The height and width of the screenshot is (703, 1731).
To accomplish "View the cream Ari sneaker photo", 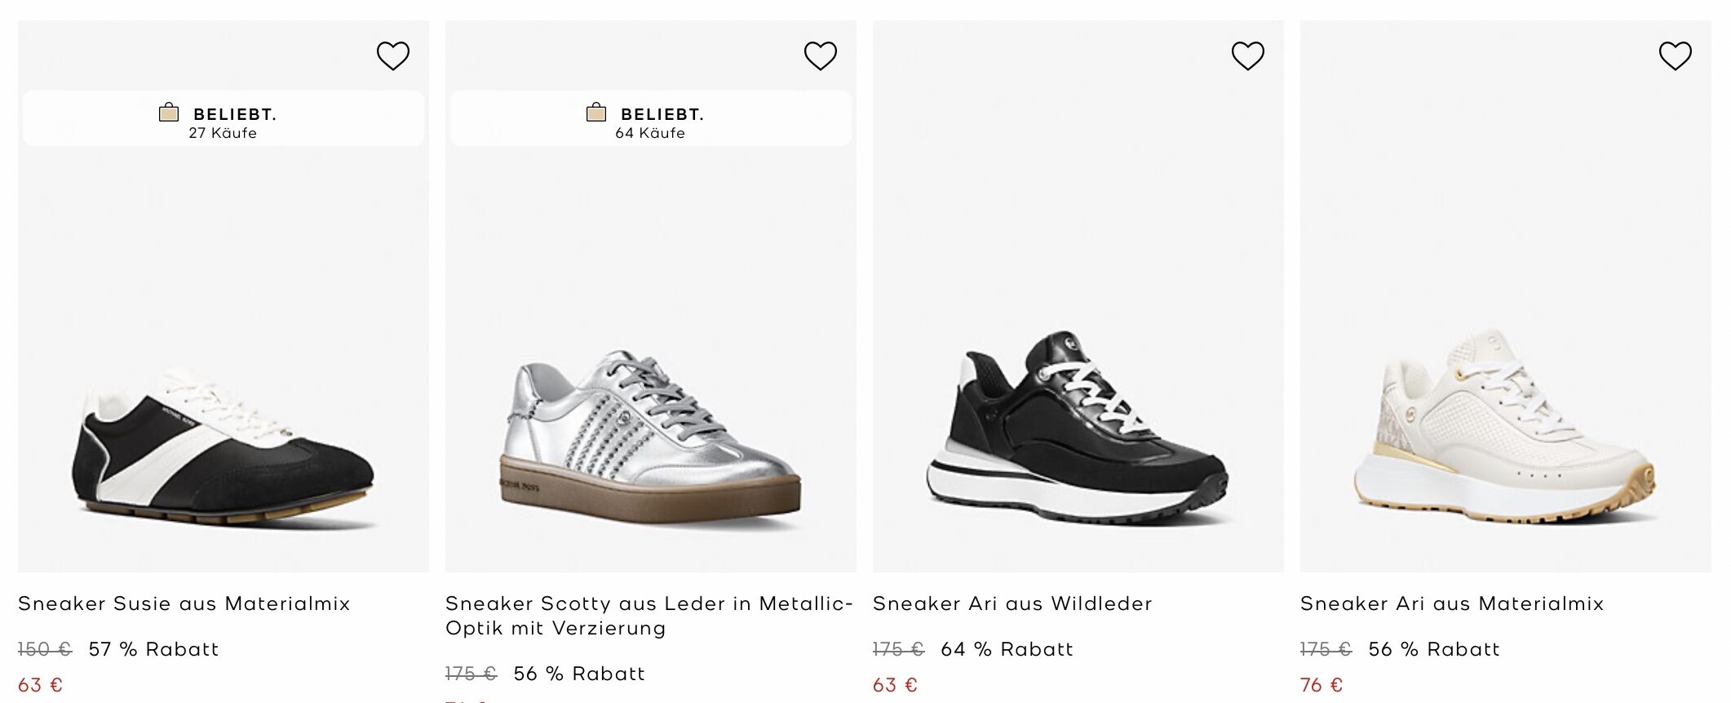I will (x=1505, y=428).
